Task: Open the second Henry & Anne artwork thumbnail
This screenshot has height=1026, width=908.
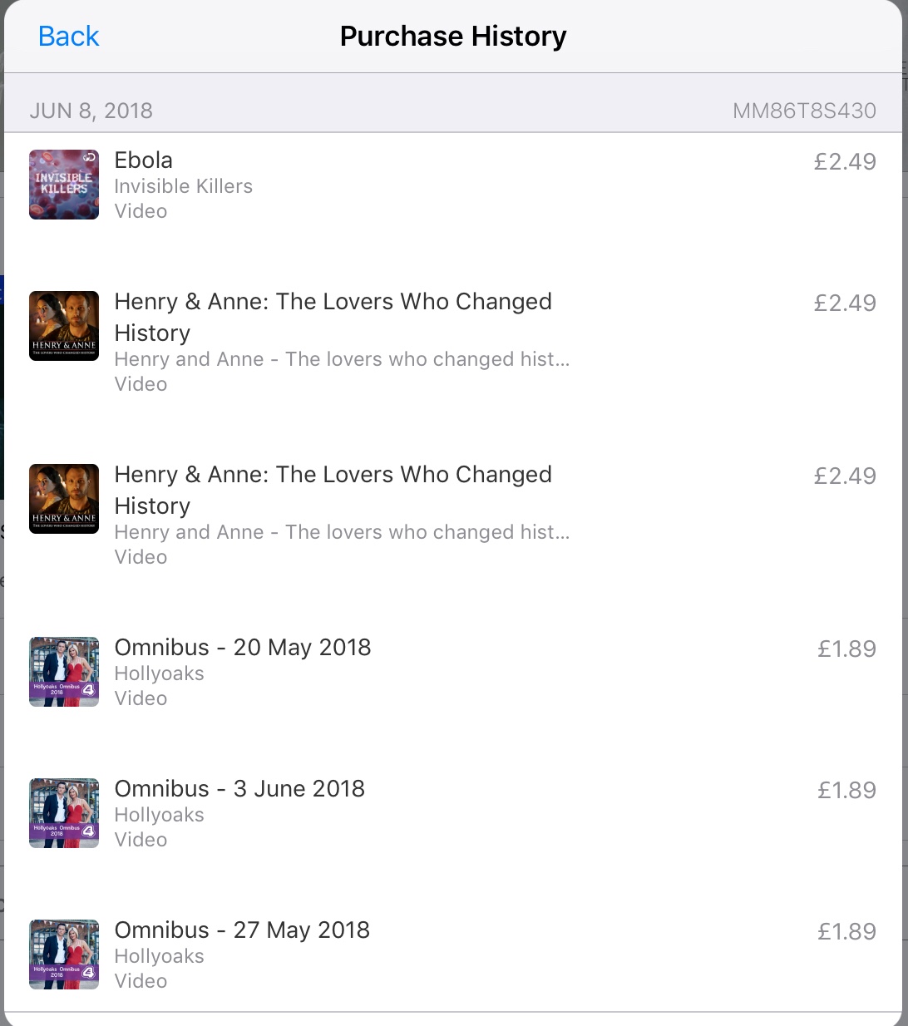Action: tap(64, 498)
